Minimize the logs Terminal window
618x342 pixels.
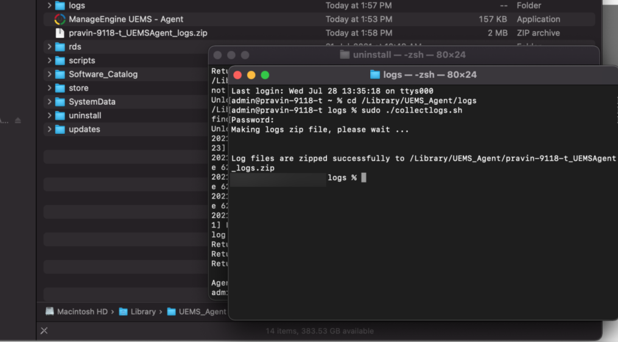(251, 75)
